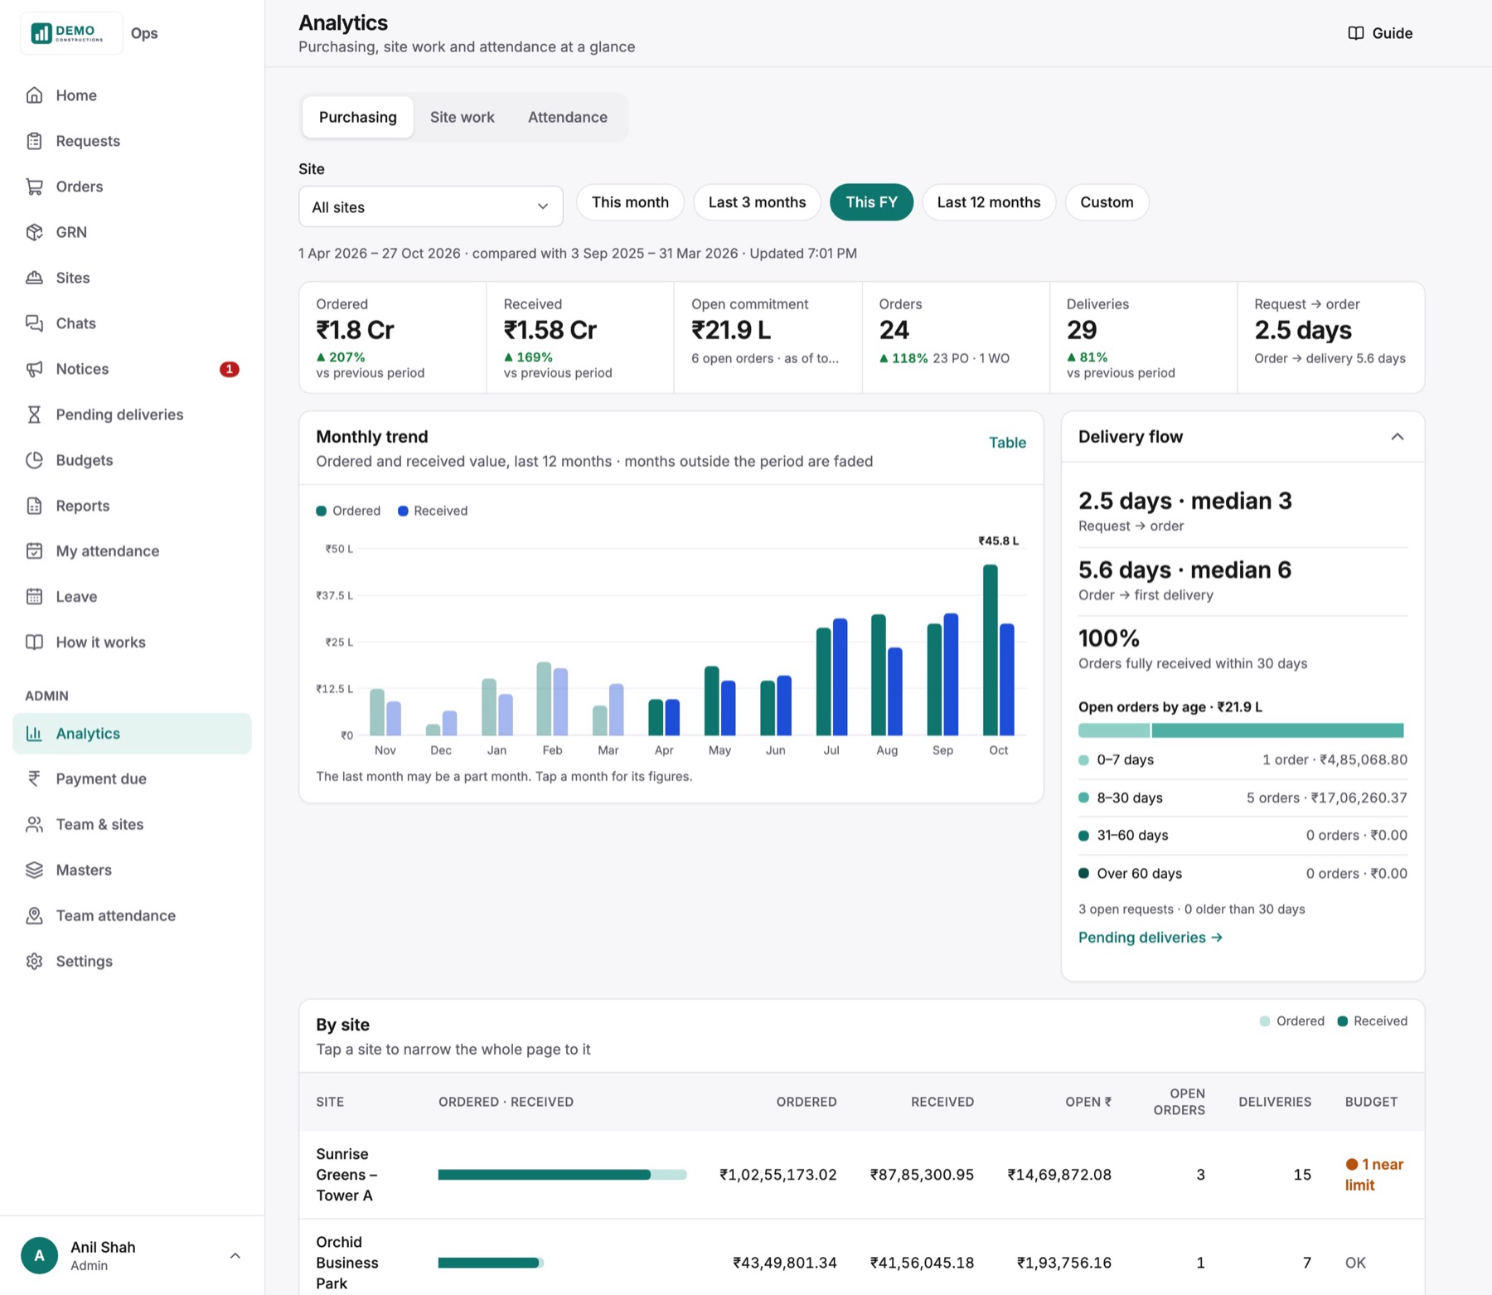Click the How it works book icon
Screen dimensions: 1492x1295
[34, 643]
